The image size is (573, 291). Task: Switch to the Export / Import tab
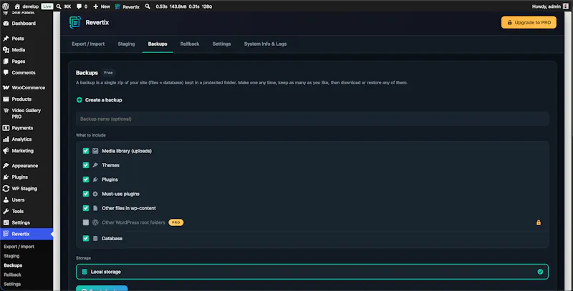pyautogui.click(x=87, y=44)
